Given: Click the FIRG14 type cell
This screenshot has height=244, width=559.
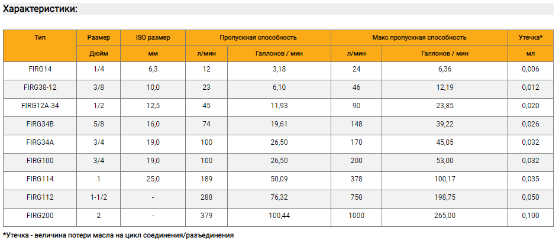Looking at the screenshot, I should coord(40,70).
